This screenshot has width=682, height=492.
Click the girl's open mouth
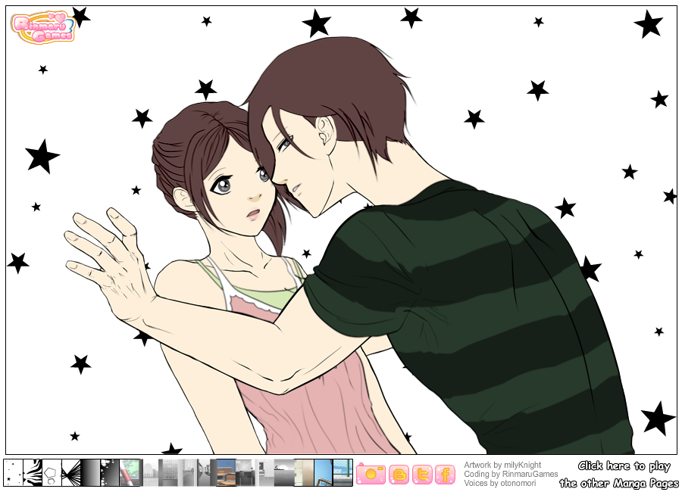coord(254,213)
